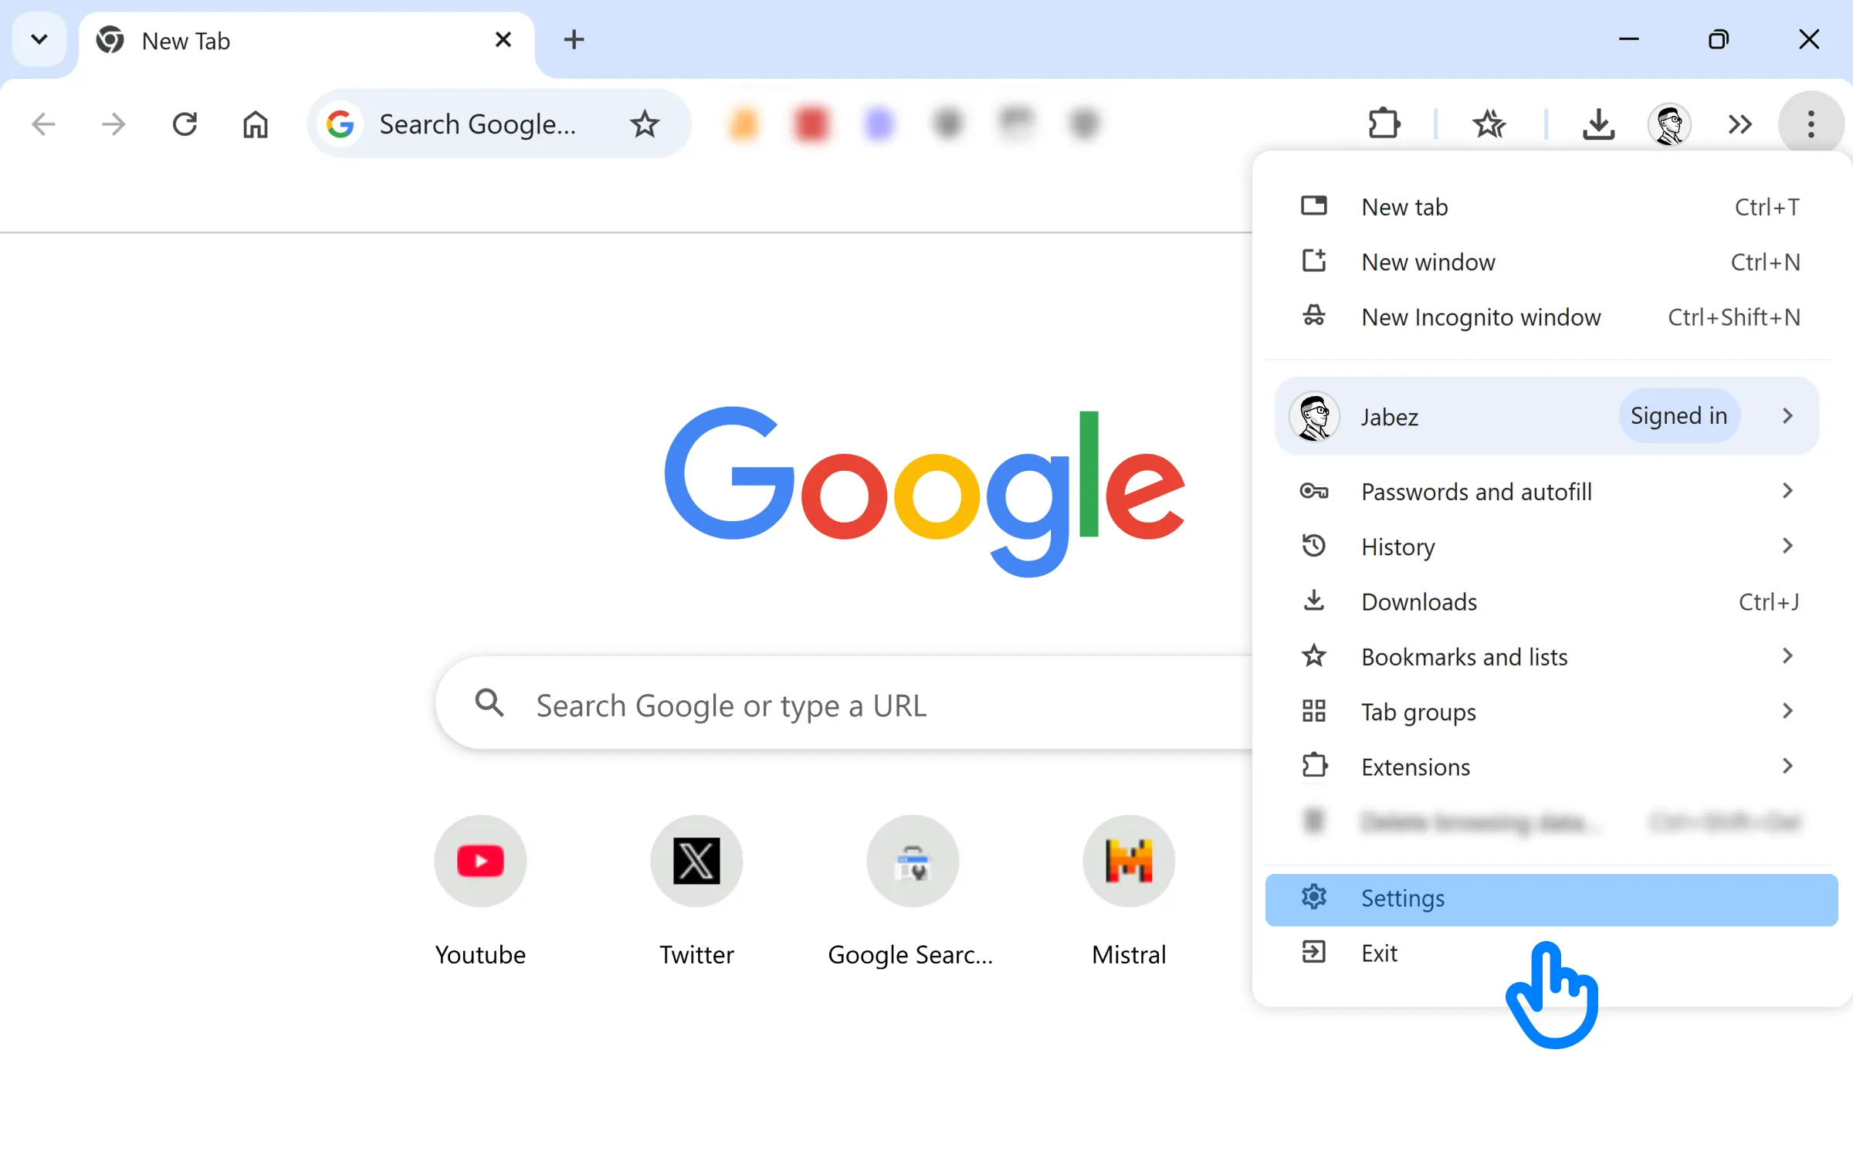Click the Youtube shortcut tile
The width and height of the screenshot is (1853, 1158).
[x=480, y=892]
